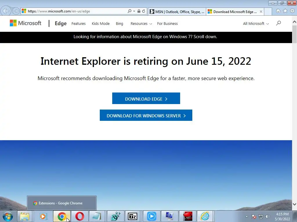The height and width of the screenshot is (222, 297).
Task: Click the Google Chrome taskbar icon
Action: [x=61, y=216]
